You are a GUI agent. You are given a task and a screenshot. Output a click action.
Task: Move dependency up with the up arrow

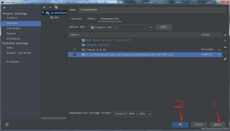coord(225,47)
